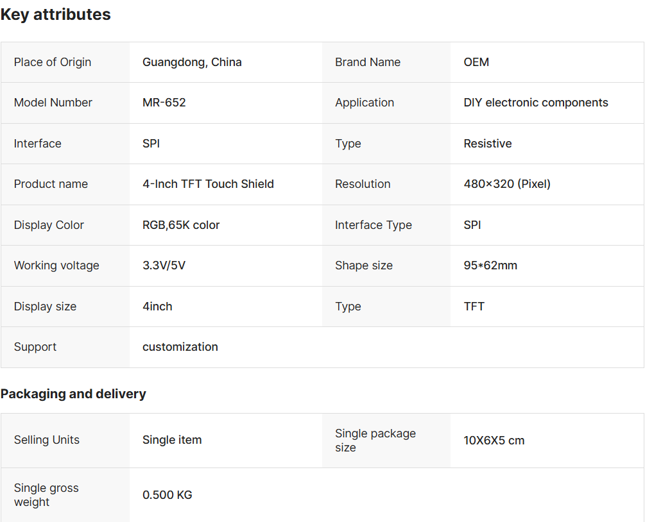Image resolution: width=645 pixels, height=522 pixels.
Task: Select the 0.500 KG gross weight value
Action: point(167,495)
